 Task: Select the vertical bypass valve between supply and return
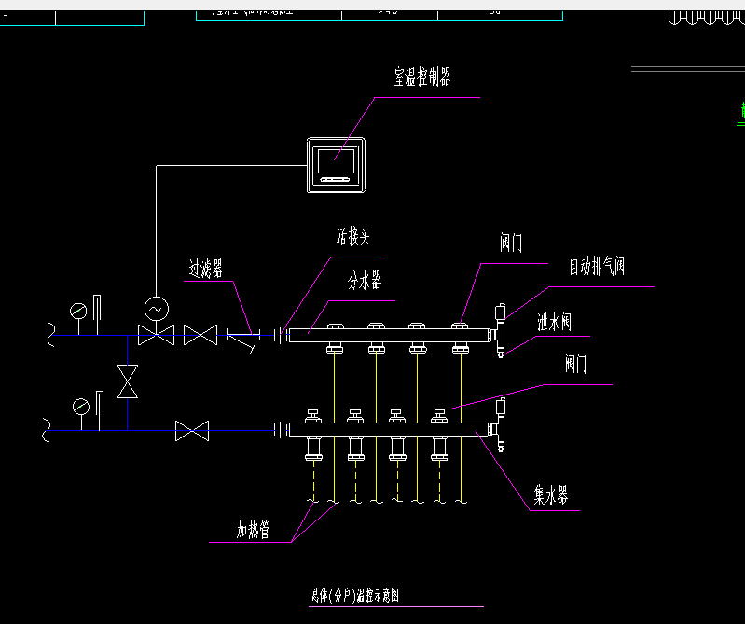pos(128,381)
